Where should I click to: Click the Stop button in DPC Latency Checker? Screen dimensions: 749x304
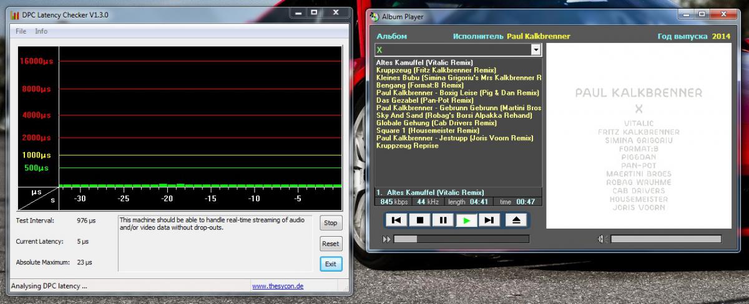click(x=331, y=223)
